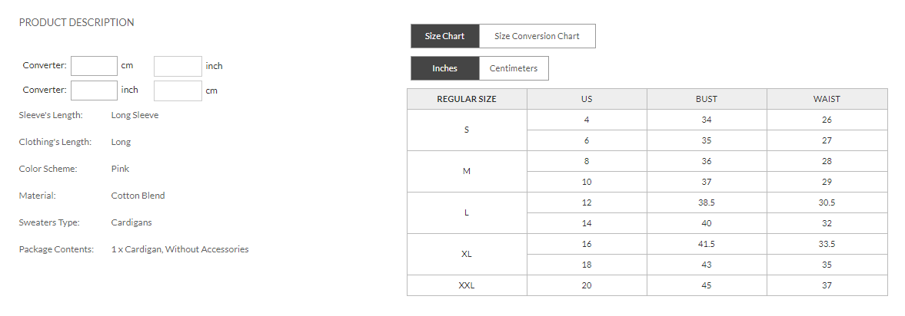Select the XXL size row cell

click(x=467, y=285)
